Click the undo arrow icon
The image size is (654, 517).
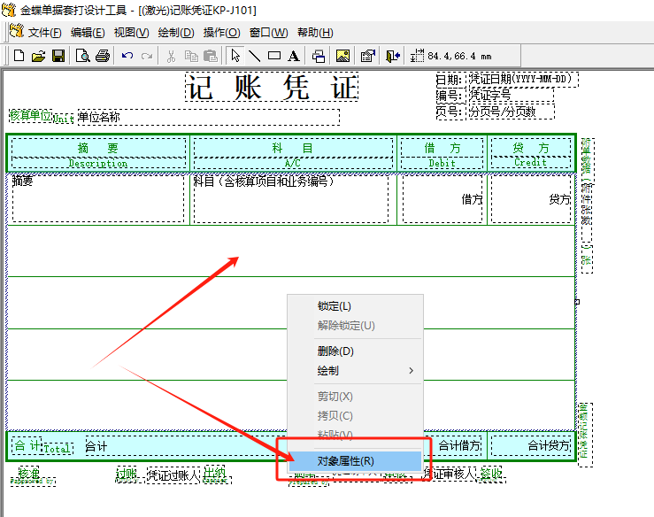[x=127, y=56]
